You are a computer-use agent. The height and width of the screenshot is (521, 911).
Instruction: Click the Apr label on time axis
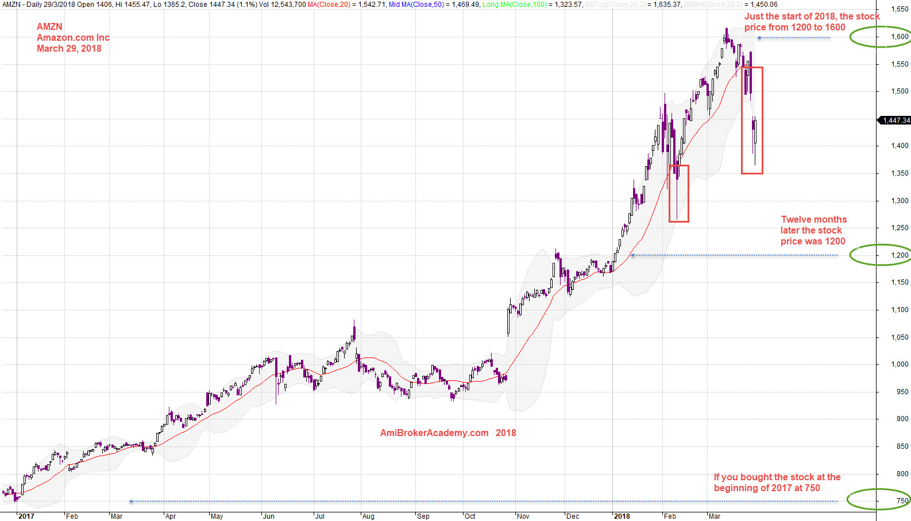171,516
